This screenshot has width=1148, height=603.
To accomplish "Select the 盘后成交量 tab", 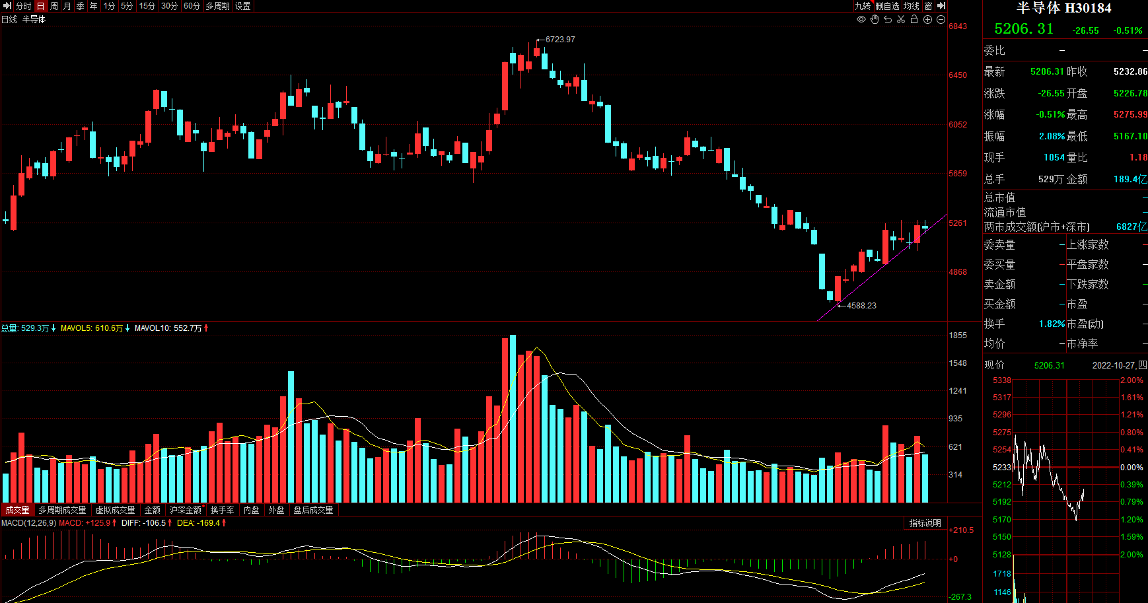I will [x=313, y=510].
